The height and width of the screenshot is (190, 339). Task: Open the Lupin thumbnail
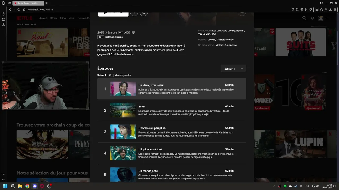[301, 144]
